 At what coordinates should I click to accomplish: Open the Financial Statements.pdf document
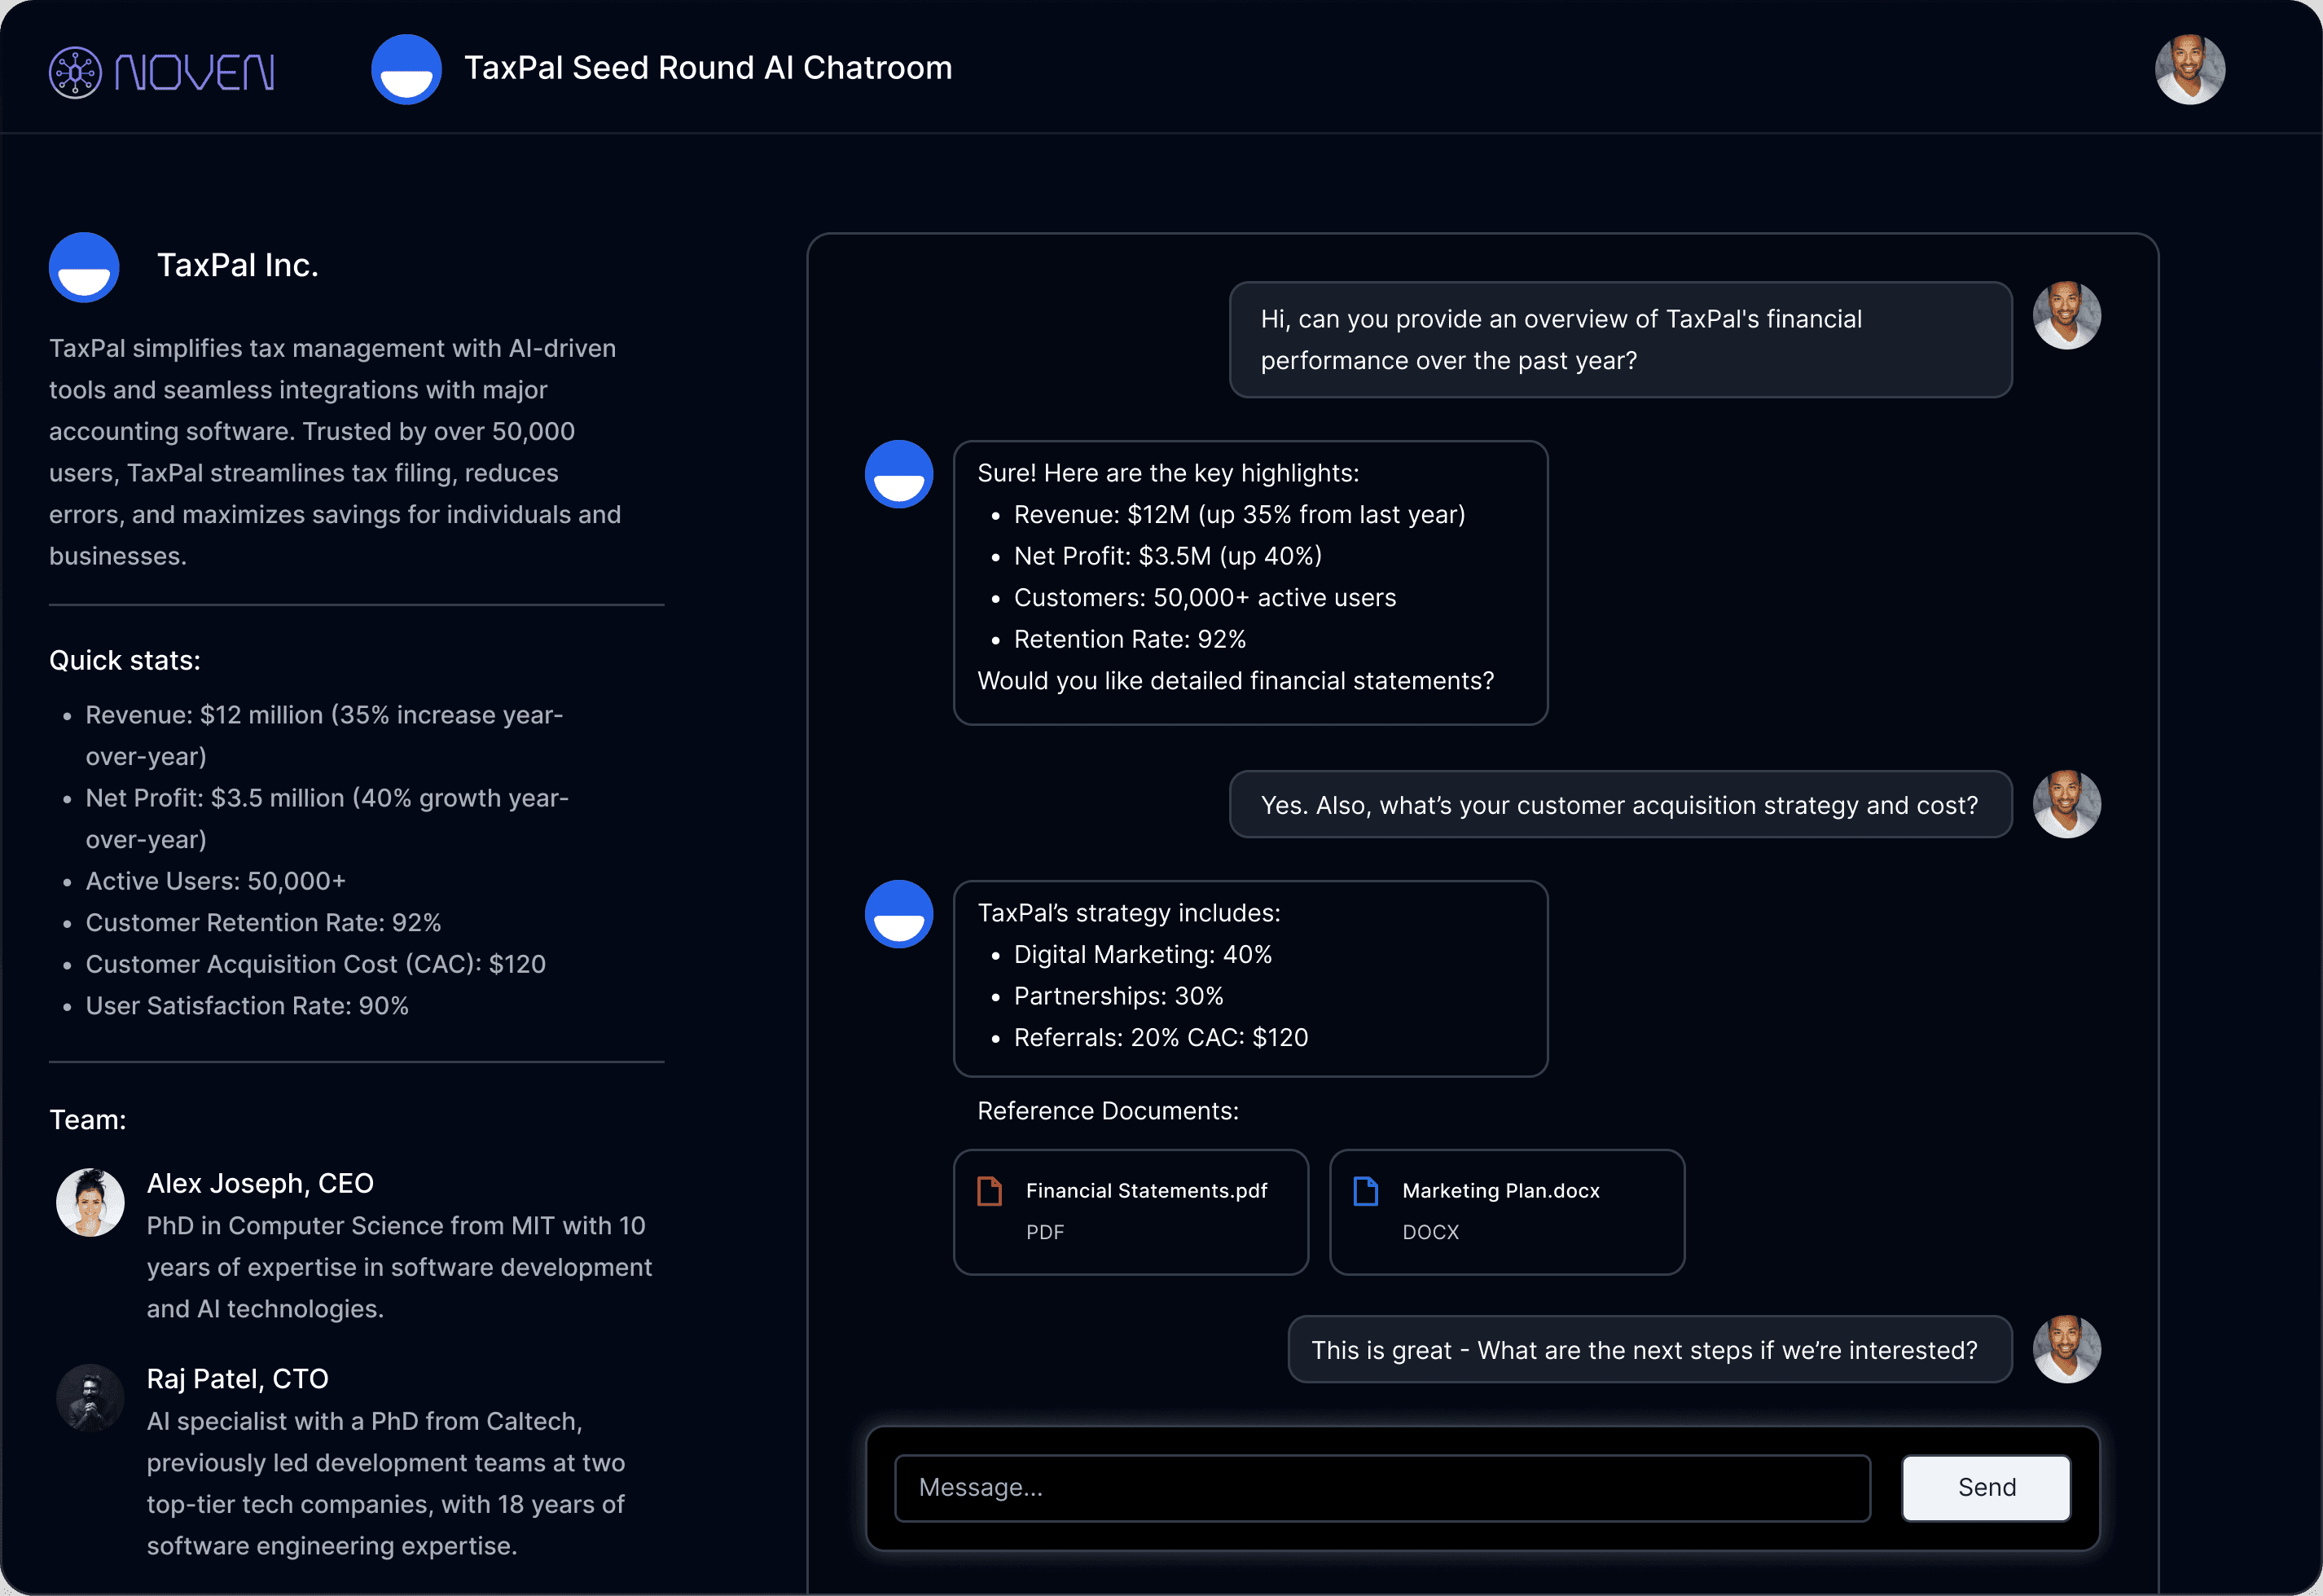tap(1131, 1211)
